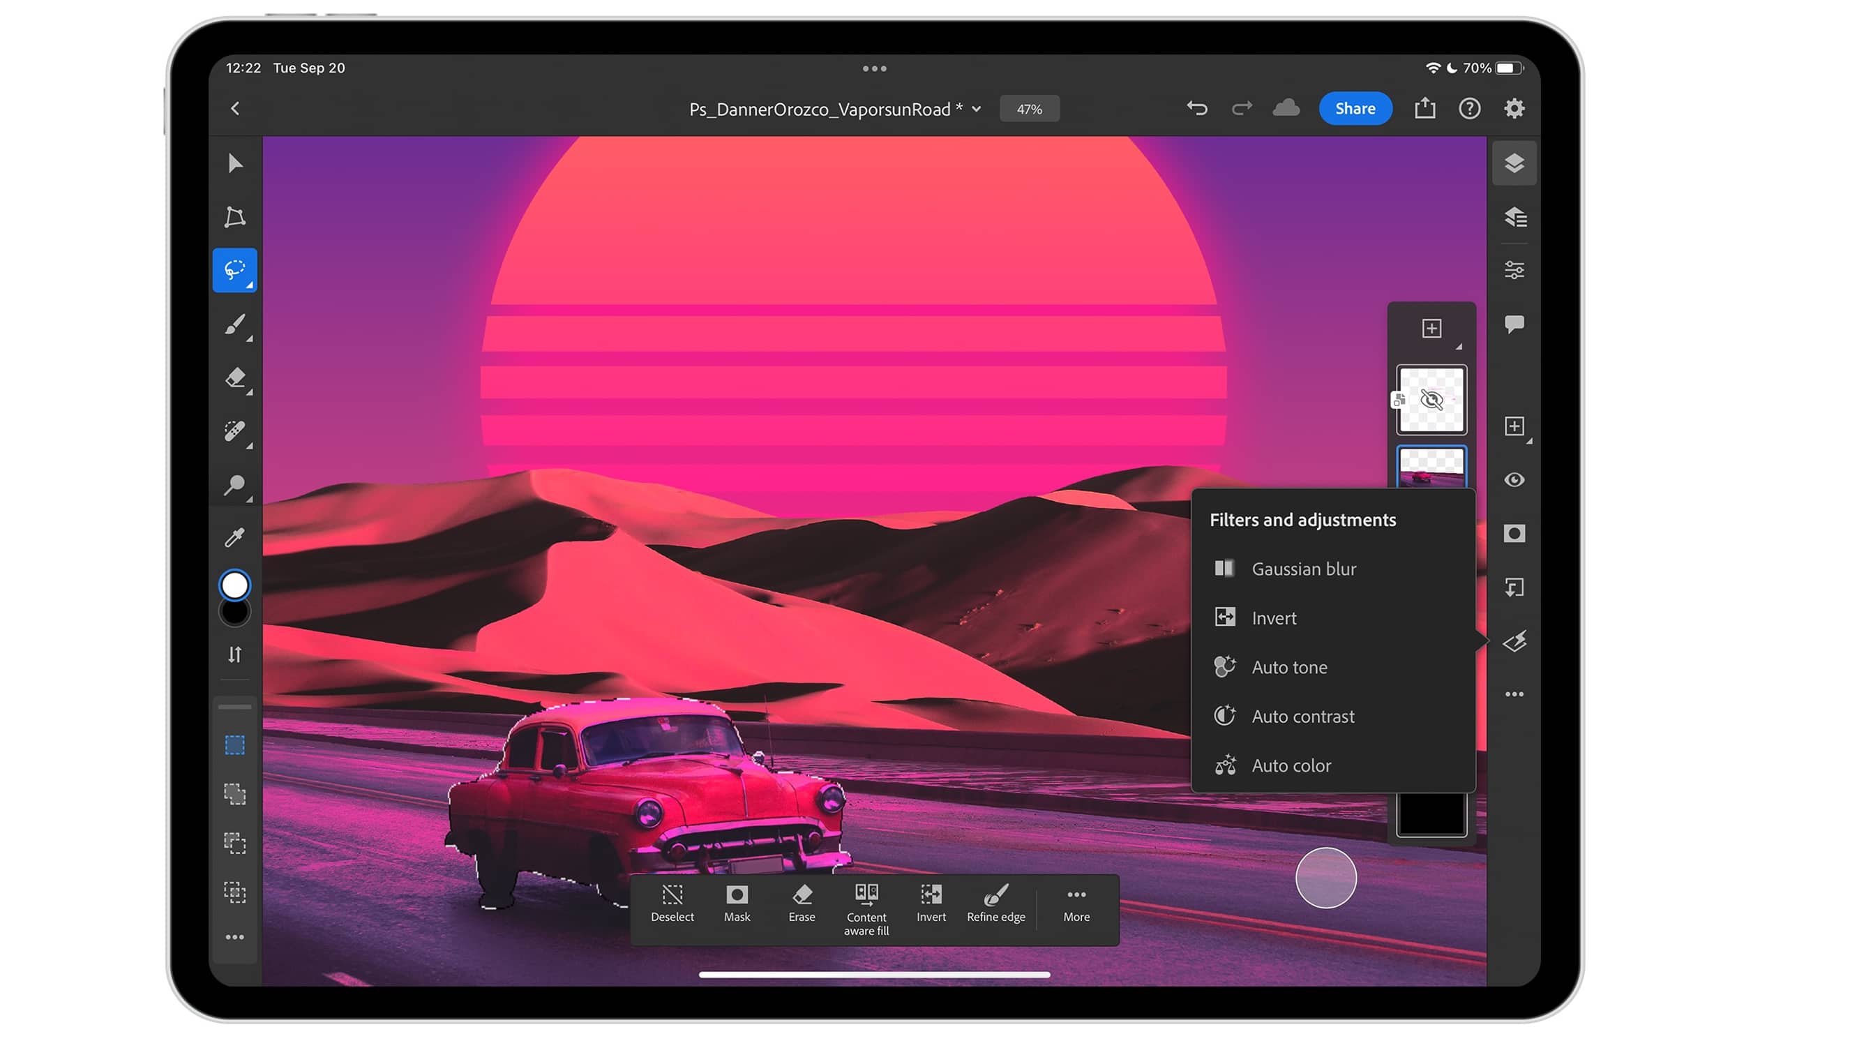Select the Transform tool
This screenshot has width=1850, height=1041.
[235, 217]
